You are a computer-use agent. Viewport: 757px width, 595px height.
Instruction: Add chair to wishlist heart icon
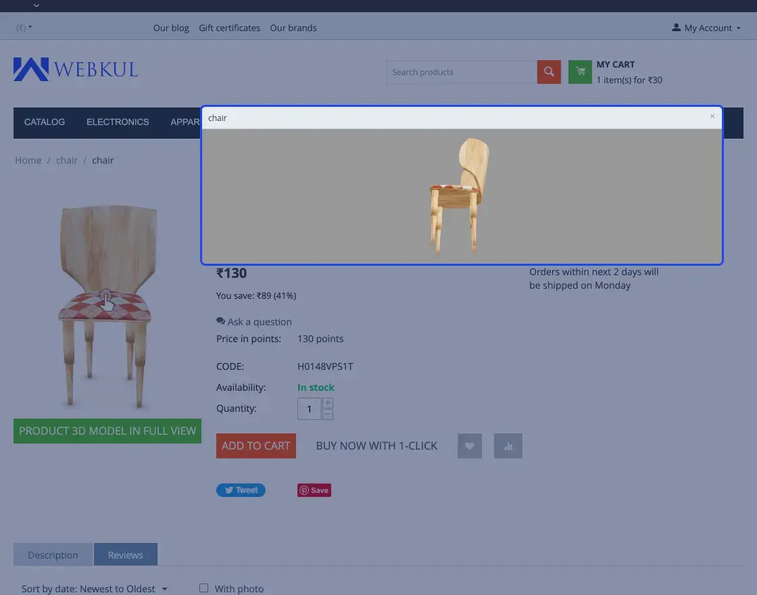(x=470, y=446)
